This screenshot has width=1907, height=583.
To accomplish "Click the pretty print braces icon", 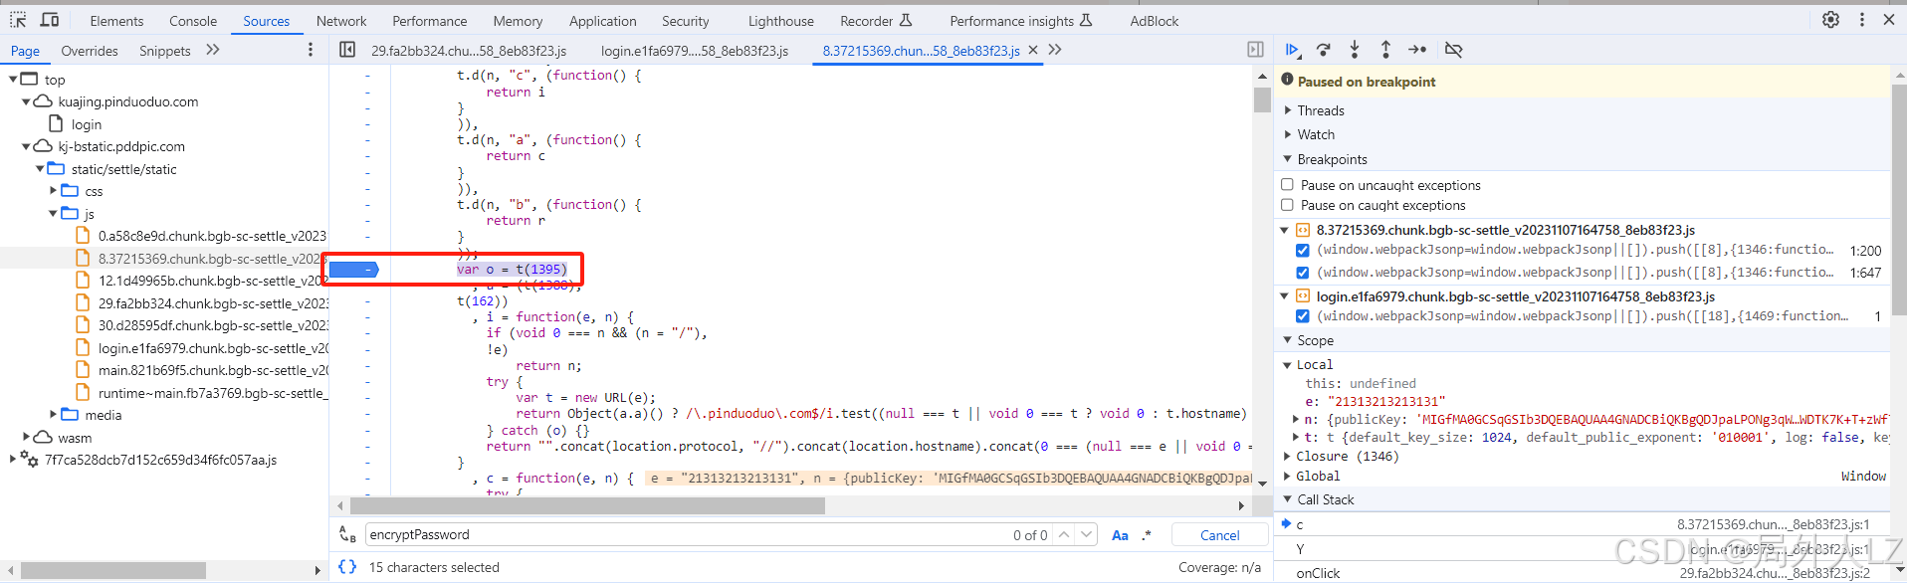I will point(347,567).
